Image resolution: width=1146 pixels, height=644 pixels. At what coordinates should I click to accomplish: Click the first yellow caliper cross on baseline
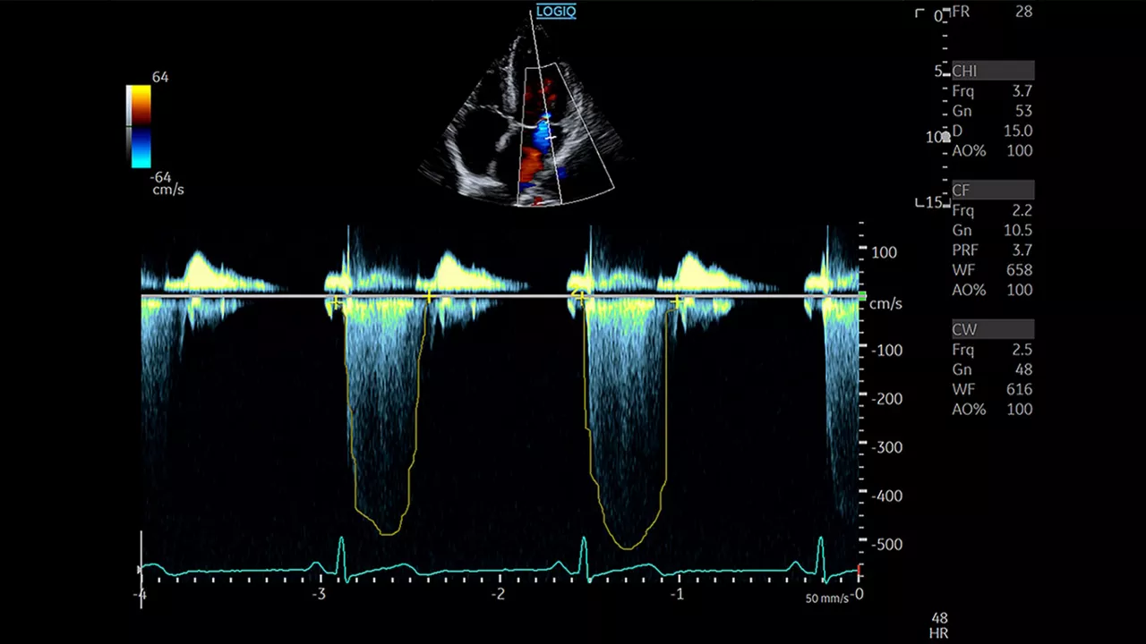tap(335, 303)
